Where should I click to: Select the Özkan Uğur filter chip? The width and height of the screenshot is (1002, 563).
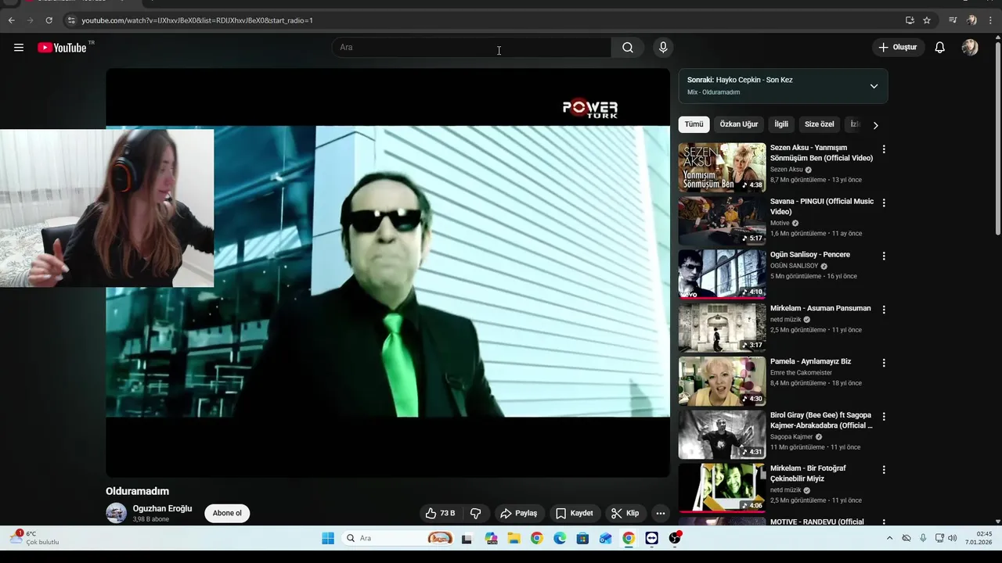[739, 124]
